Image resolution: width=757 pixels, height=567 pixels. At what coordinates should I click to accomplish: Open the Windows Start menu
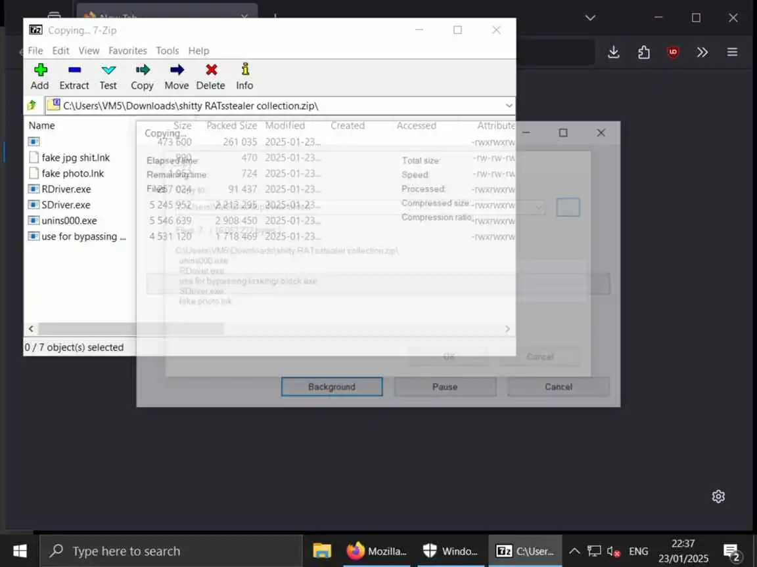click(20, 551)
